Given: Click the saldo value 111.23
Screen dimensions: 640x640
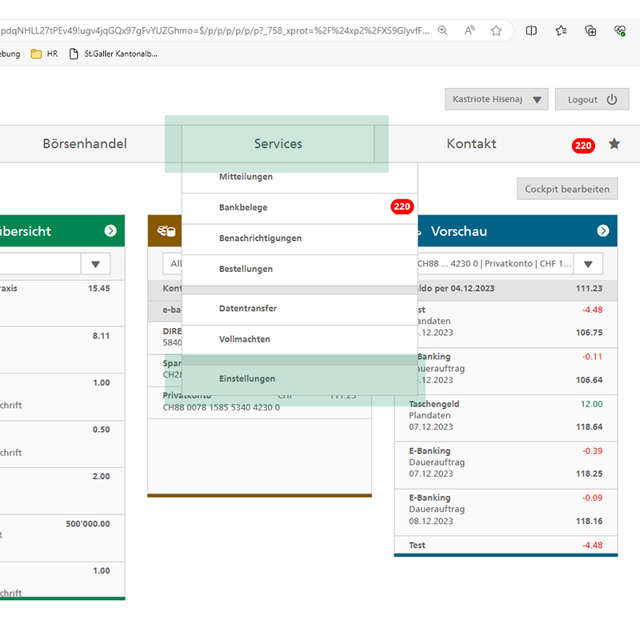Looking at the screenshot, I should coord(589,288).
